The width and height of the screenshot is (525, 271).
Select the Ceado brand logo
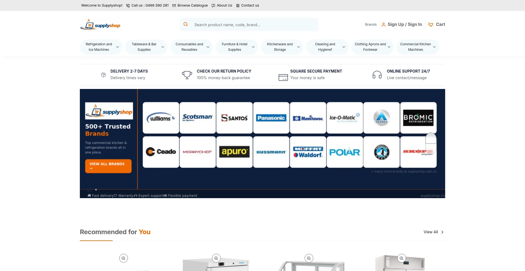coord(161,152)
